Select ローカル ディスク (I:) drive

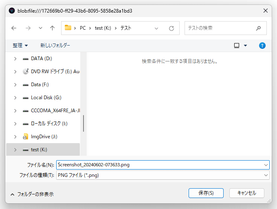(49, 124)
